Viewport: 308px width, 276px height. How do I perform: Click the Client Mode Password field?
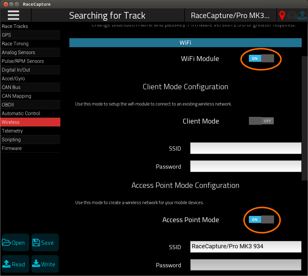(246, 166)
